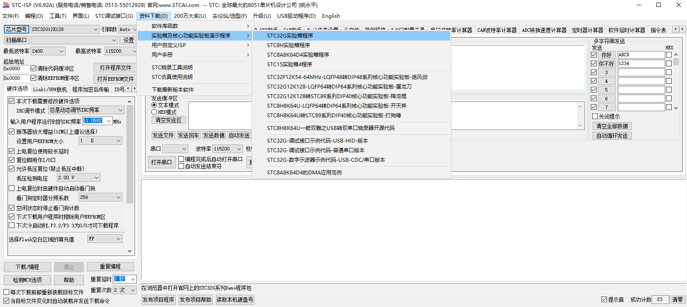Image resolution: width=687 pixels, height=307 pixels.
Task: Click tab strip scroll-left arrow near 指令表
Action: pyautogui.click(x=676, y=29)
